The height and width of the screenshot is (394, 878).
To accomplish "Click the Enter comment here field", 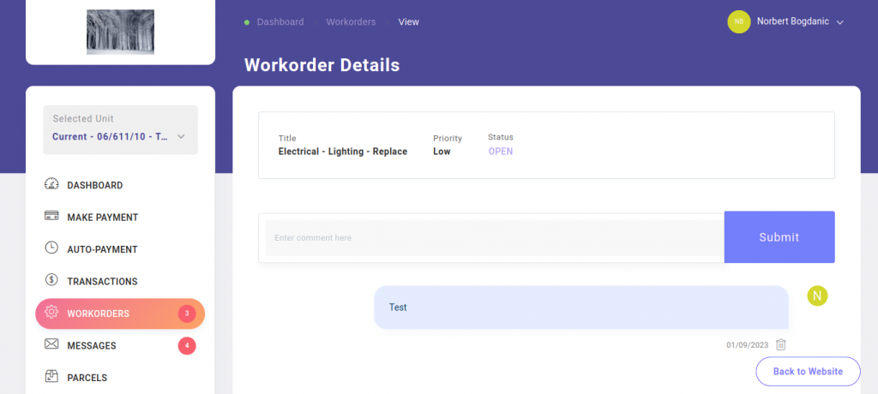I will click(493, 237).
